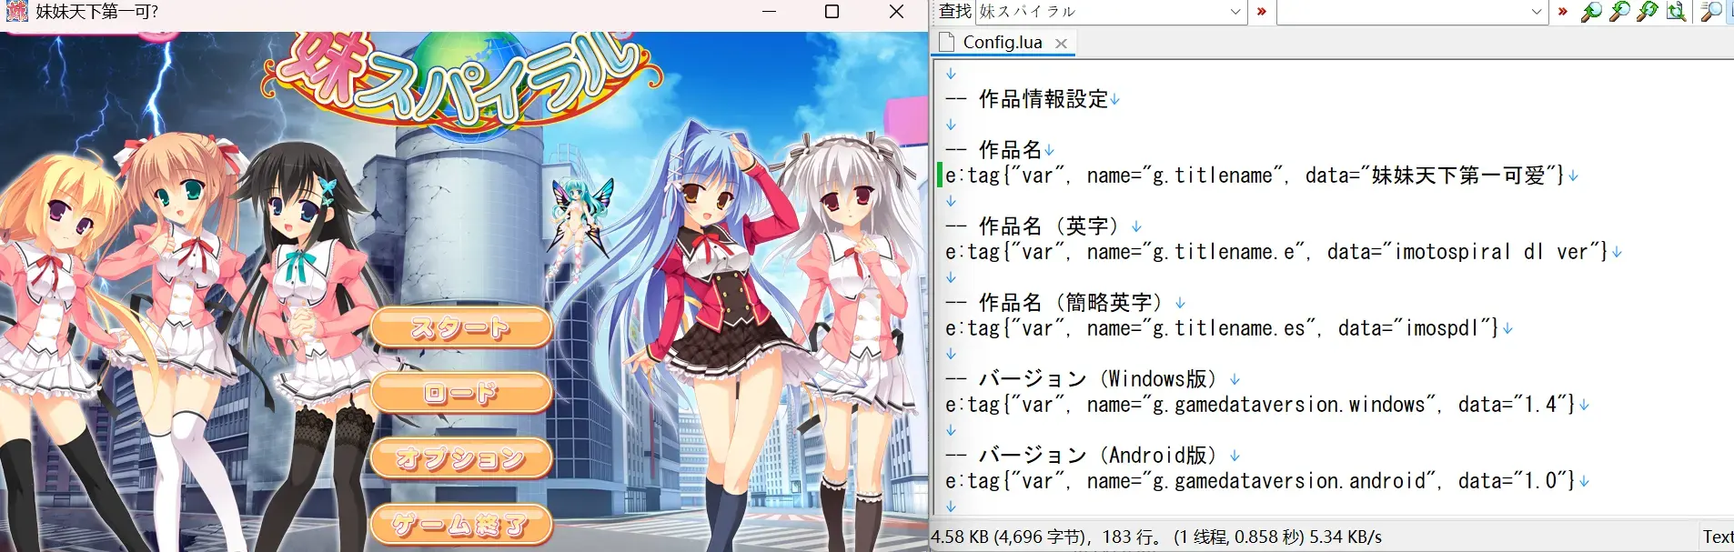Close the Config.lua tab

click(1061, 43)
